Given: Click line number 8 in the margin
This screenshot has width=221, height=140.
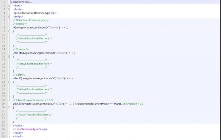Looking at the screenshot, I should tap(4, 28).
